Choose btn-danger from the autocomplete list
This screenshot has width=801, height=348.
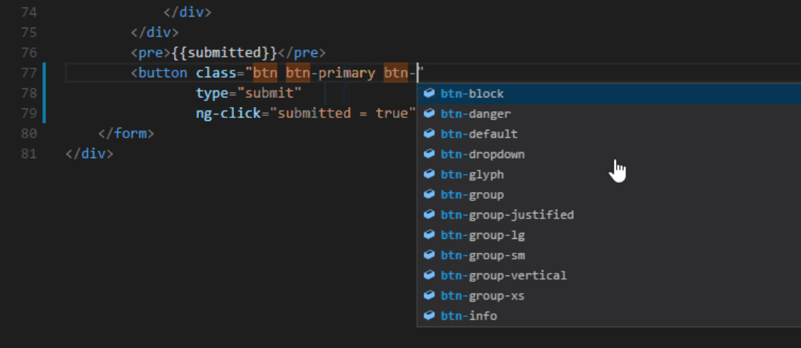tap(476, 114)
